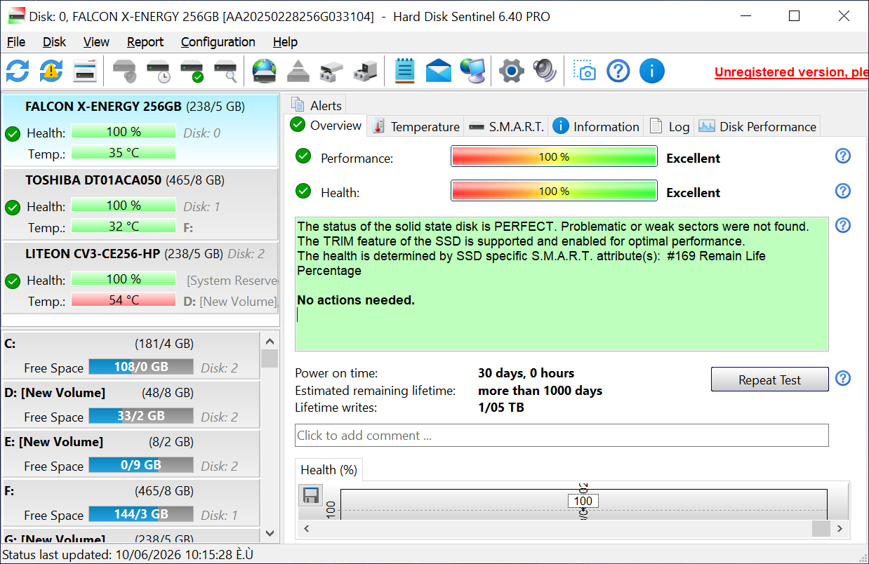Click the LITEON 54 °C temperature bar
Screen dimensions: 869x564
(124, 300)
